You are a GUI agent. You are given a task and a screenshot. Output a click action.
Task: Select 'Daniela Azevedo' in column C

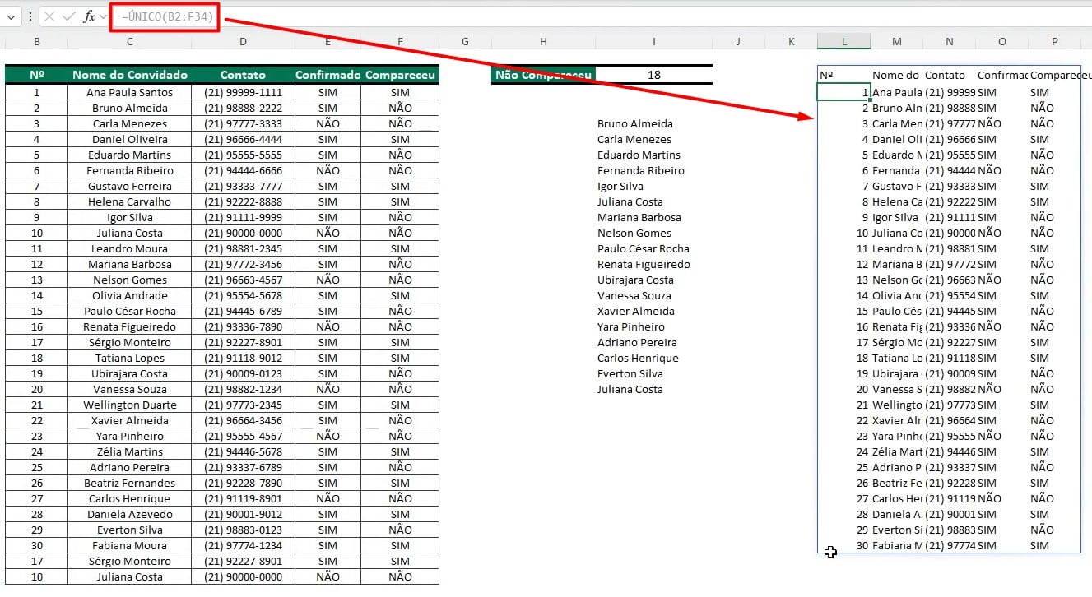pyautogui.click(x=130, y=515)
